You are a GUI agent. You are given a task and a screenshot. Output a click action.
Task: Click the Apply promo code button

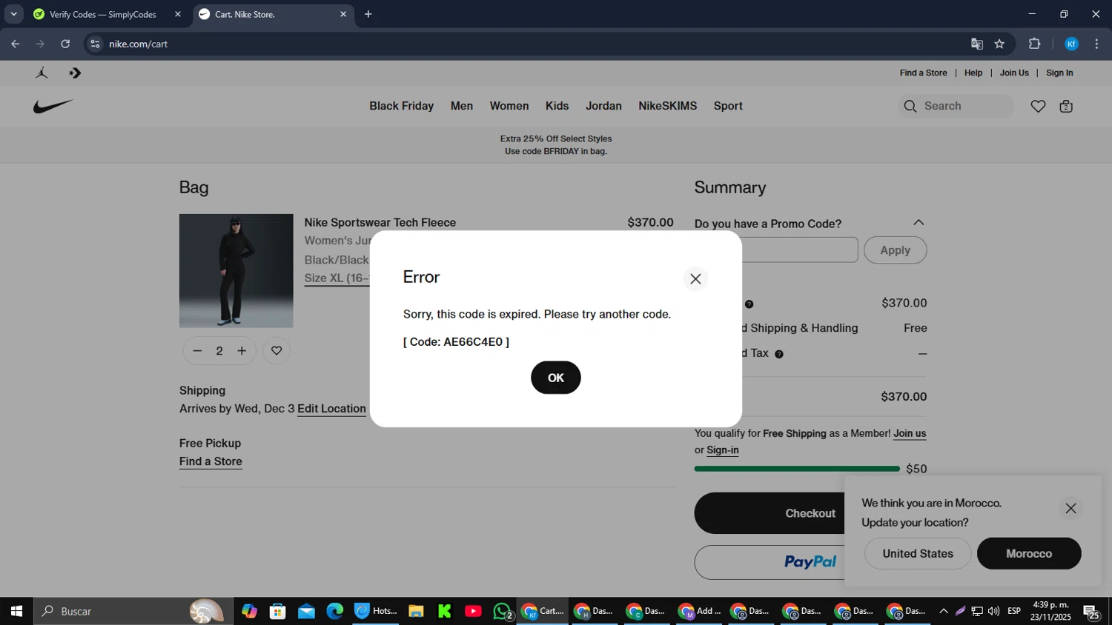[x=895, y=250]
